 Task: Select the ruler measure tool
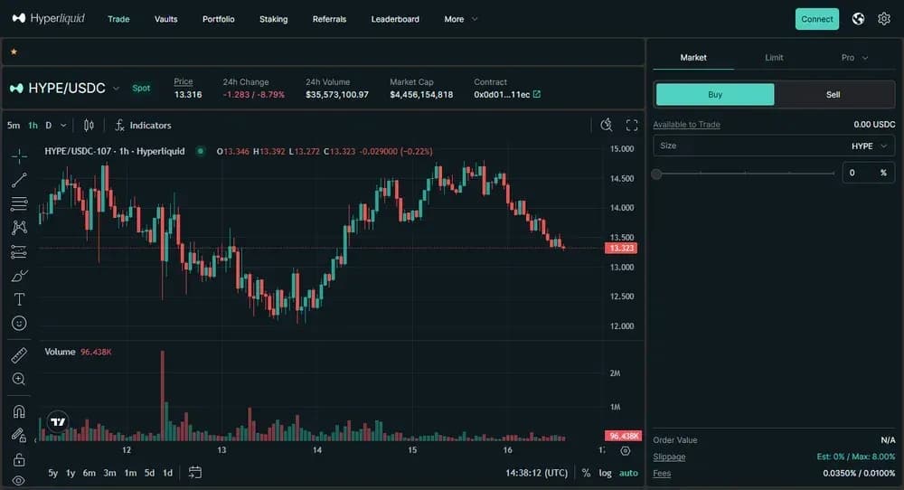pyautogui.click(x=19, y=355)
